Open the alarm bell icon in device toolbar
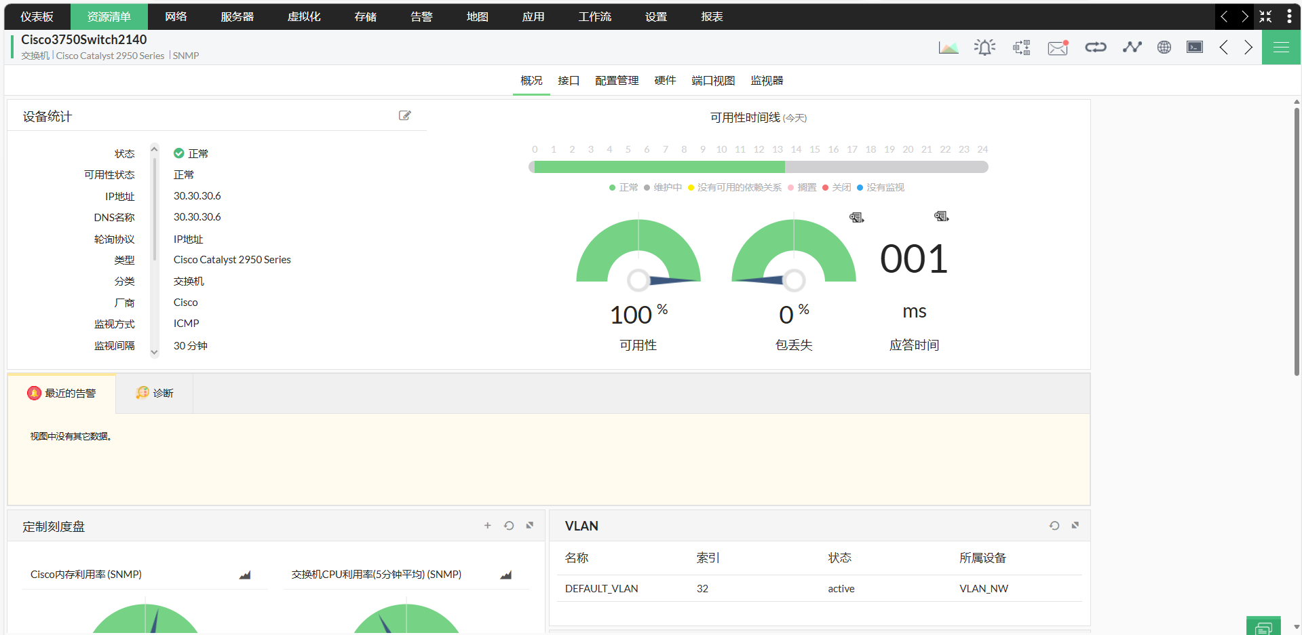 pyautogui.click(x=984, y=47)
